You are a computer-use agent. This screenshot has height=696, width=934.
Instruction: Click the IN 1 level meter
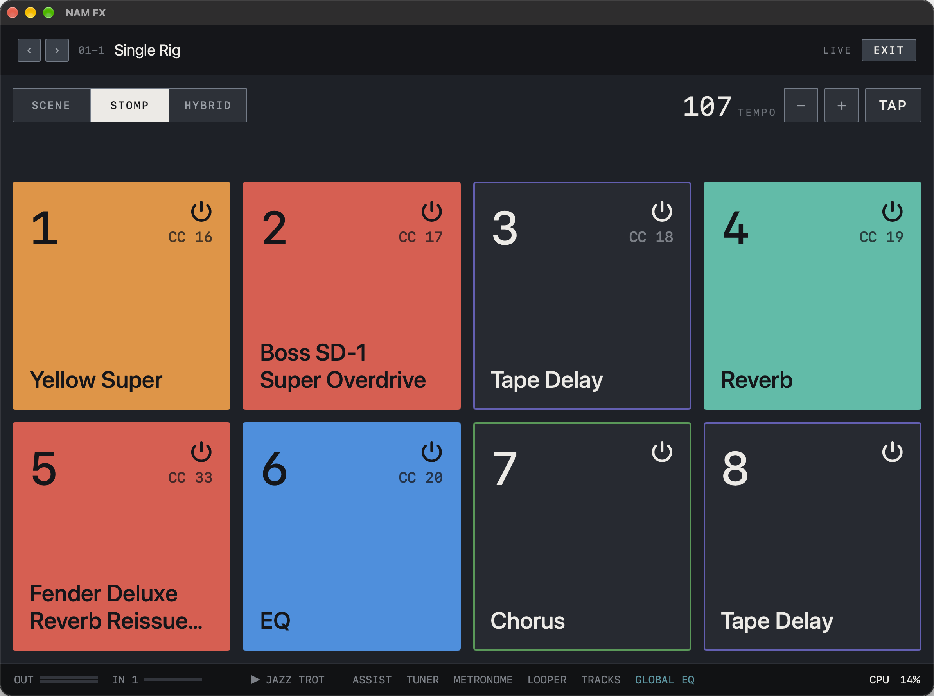point(173,680)
